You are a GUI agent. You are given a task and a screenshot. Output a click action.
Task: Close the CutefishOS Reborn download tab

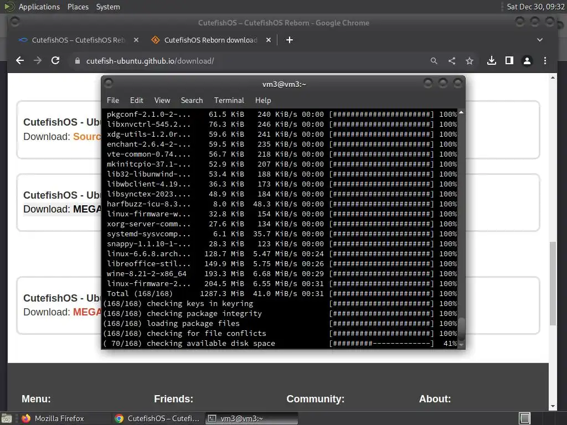point(269,40)
